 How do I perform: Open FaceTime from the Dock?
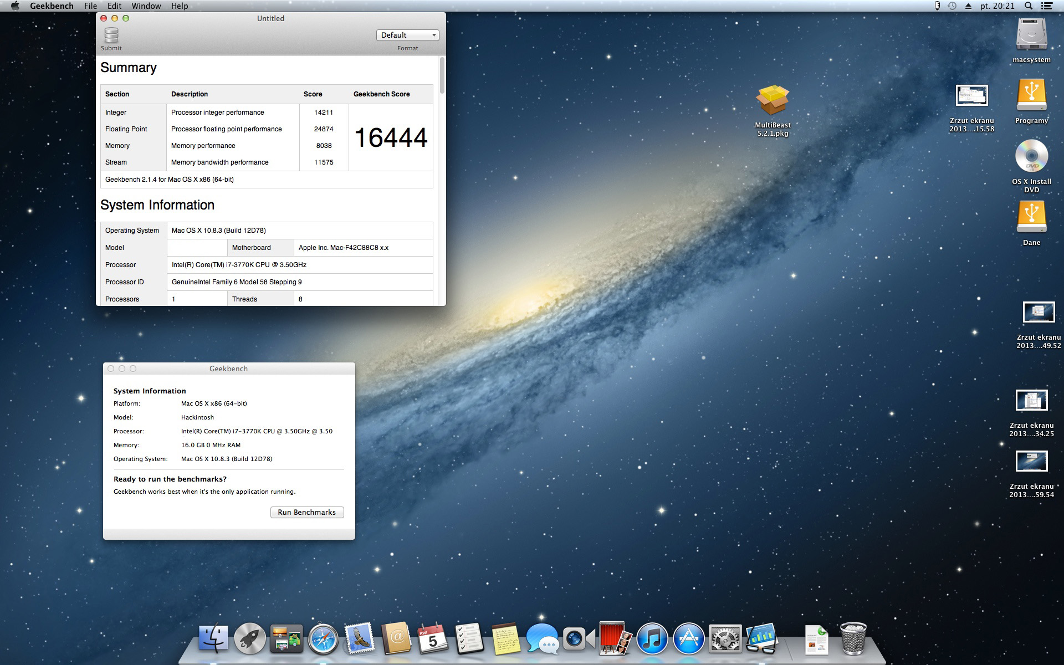pos(579,639)
